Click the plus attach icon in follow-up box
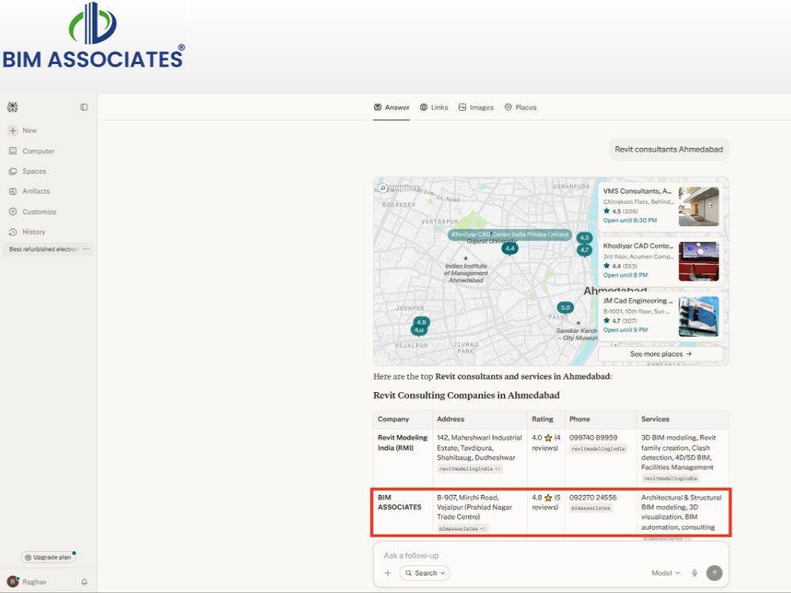This screenshot has width=791, height=593. (x=388, y=572)
